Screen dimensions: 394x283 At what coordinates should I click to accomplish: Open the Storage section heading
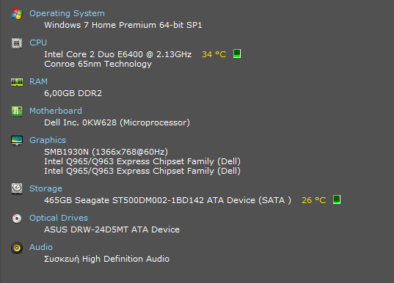45,188
